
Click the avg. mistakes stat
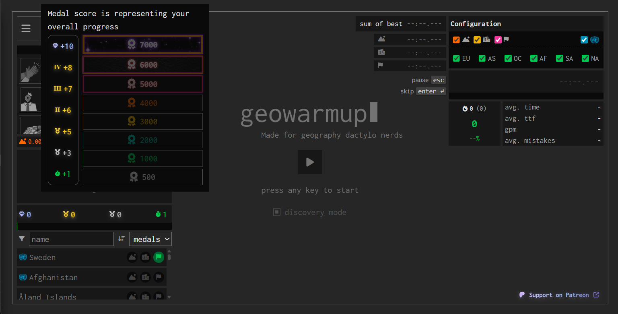coord(552,140)
